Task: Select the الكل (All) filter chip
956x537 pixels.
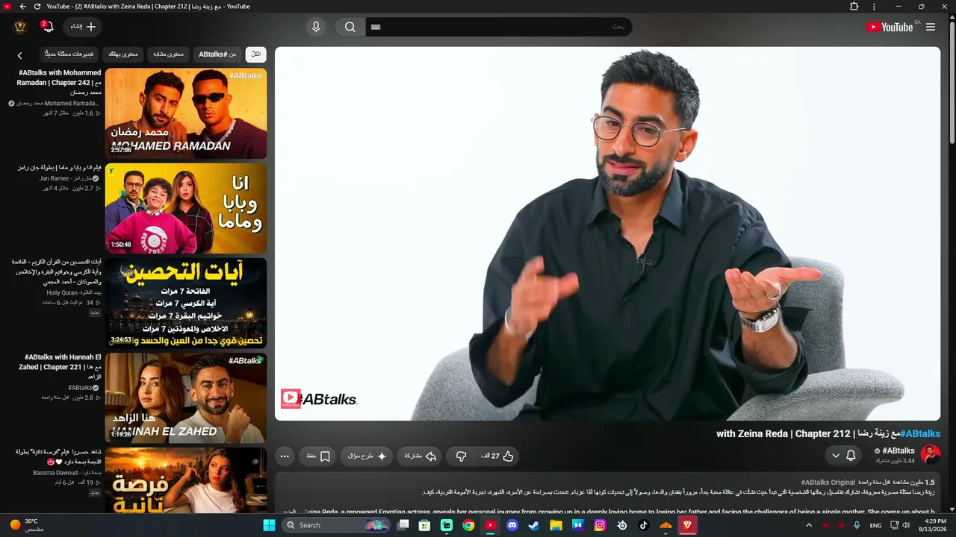Action: [256, 54]
